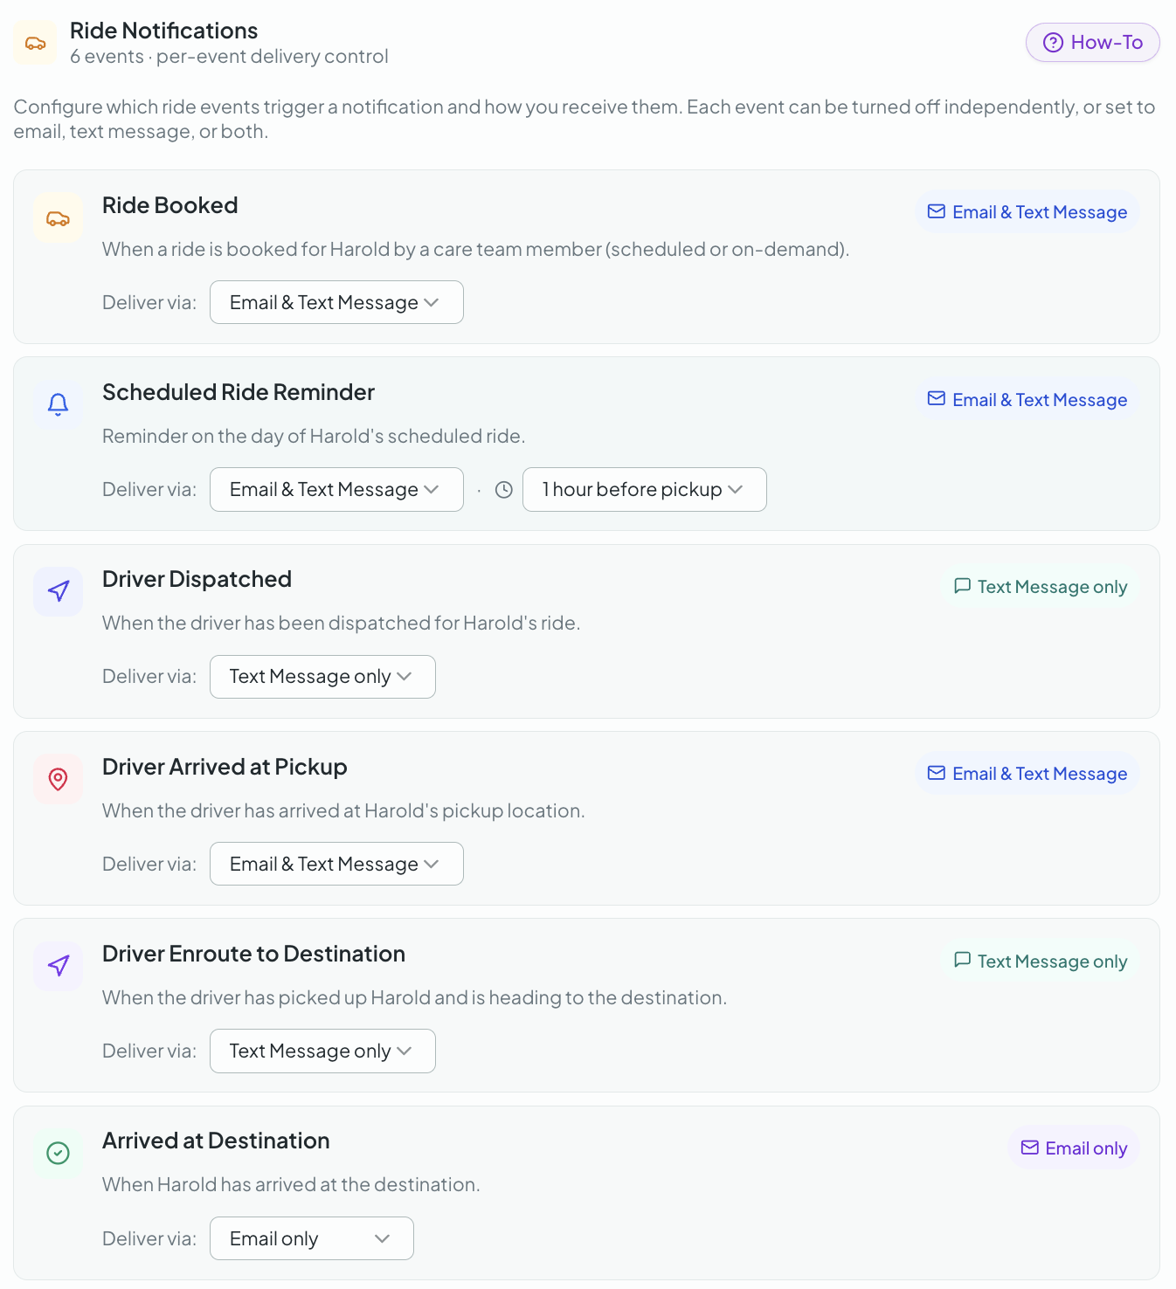This screenshot has width=1176, height=1289.
Task: Toggle Driver Dispatched to Text Message only
Action: pyautogui.click(x=322, y=676)
